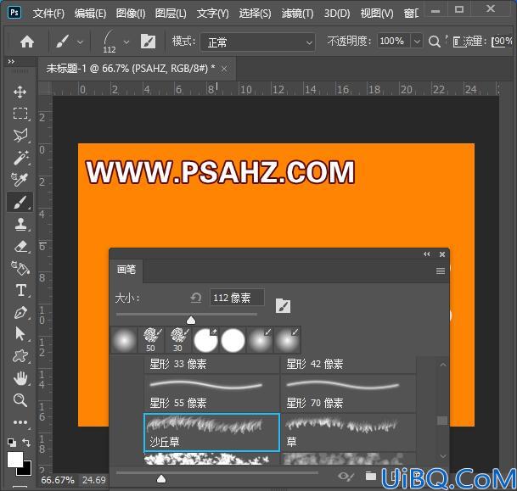Viewport: 517px width, 491px height.
Task: Select the Pen tool
Action: click(20, 313)
